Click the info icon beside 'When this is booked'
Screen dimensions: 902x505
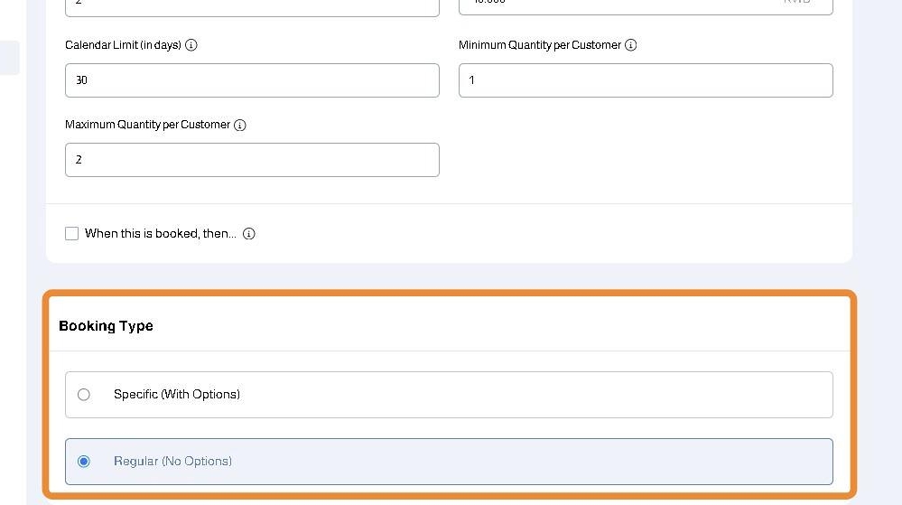pos(249,234)
